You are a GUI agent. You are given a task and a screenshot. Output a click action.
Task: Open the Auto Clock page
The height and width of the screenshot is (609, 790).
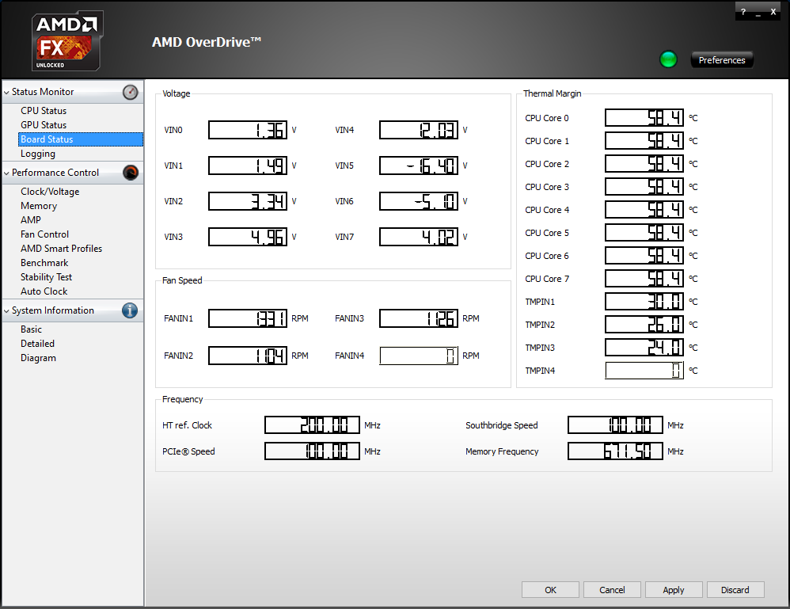coord(44,291)
